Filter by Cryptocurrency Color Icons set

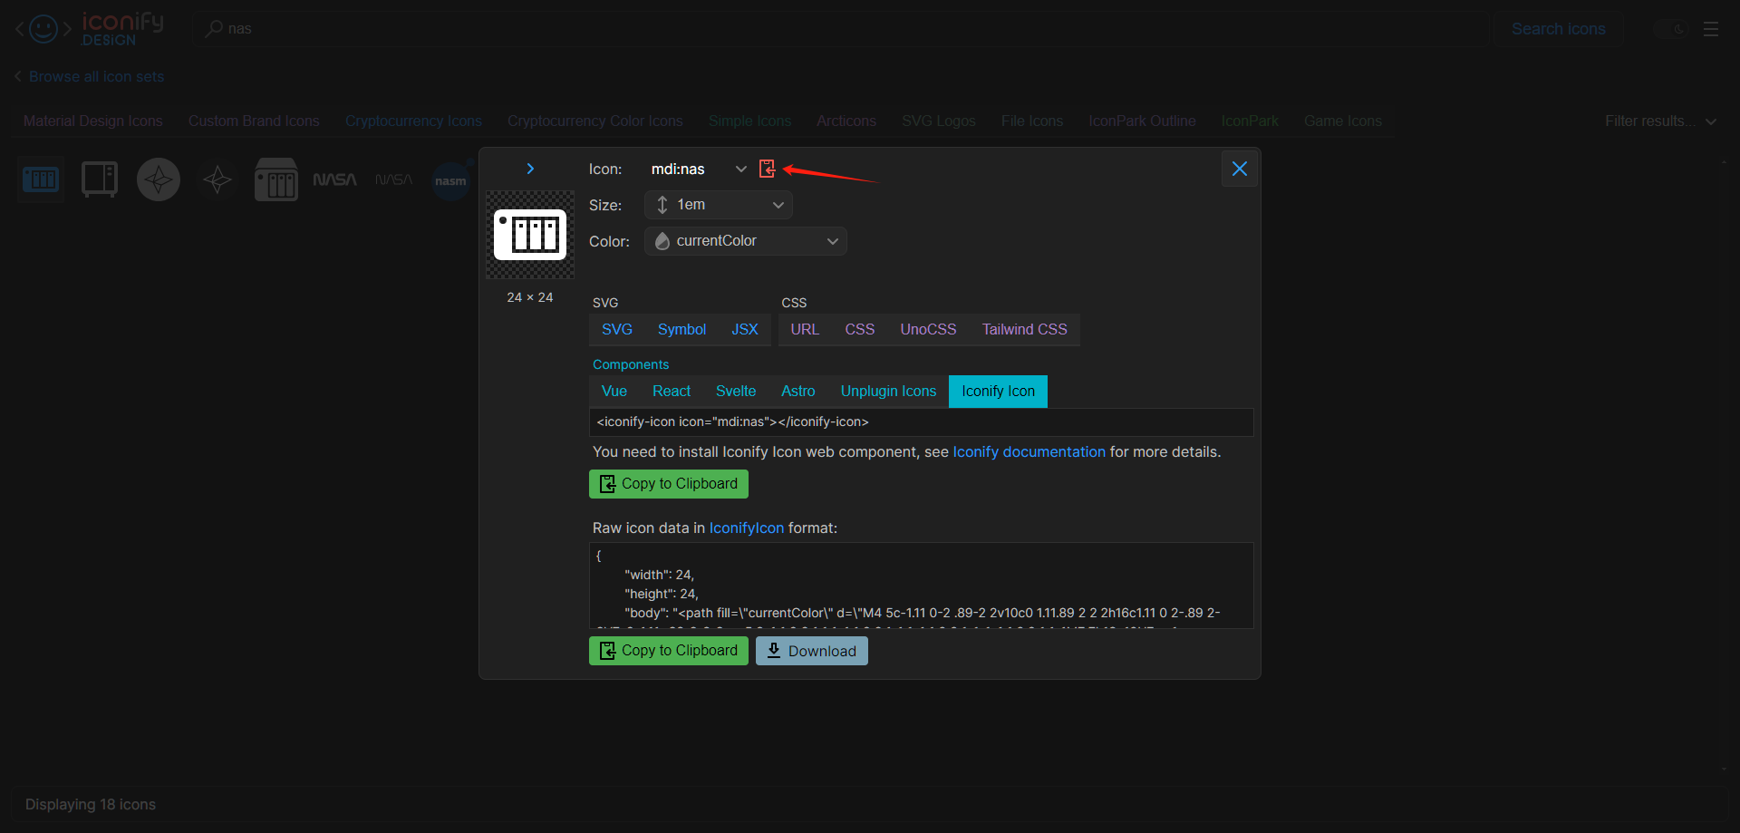(x=594, y=121)
